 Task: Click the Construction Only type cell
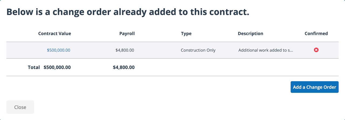tap(198, 50)
